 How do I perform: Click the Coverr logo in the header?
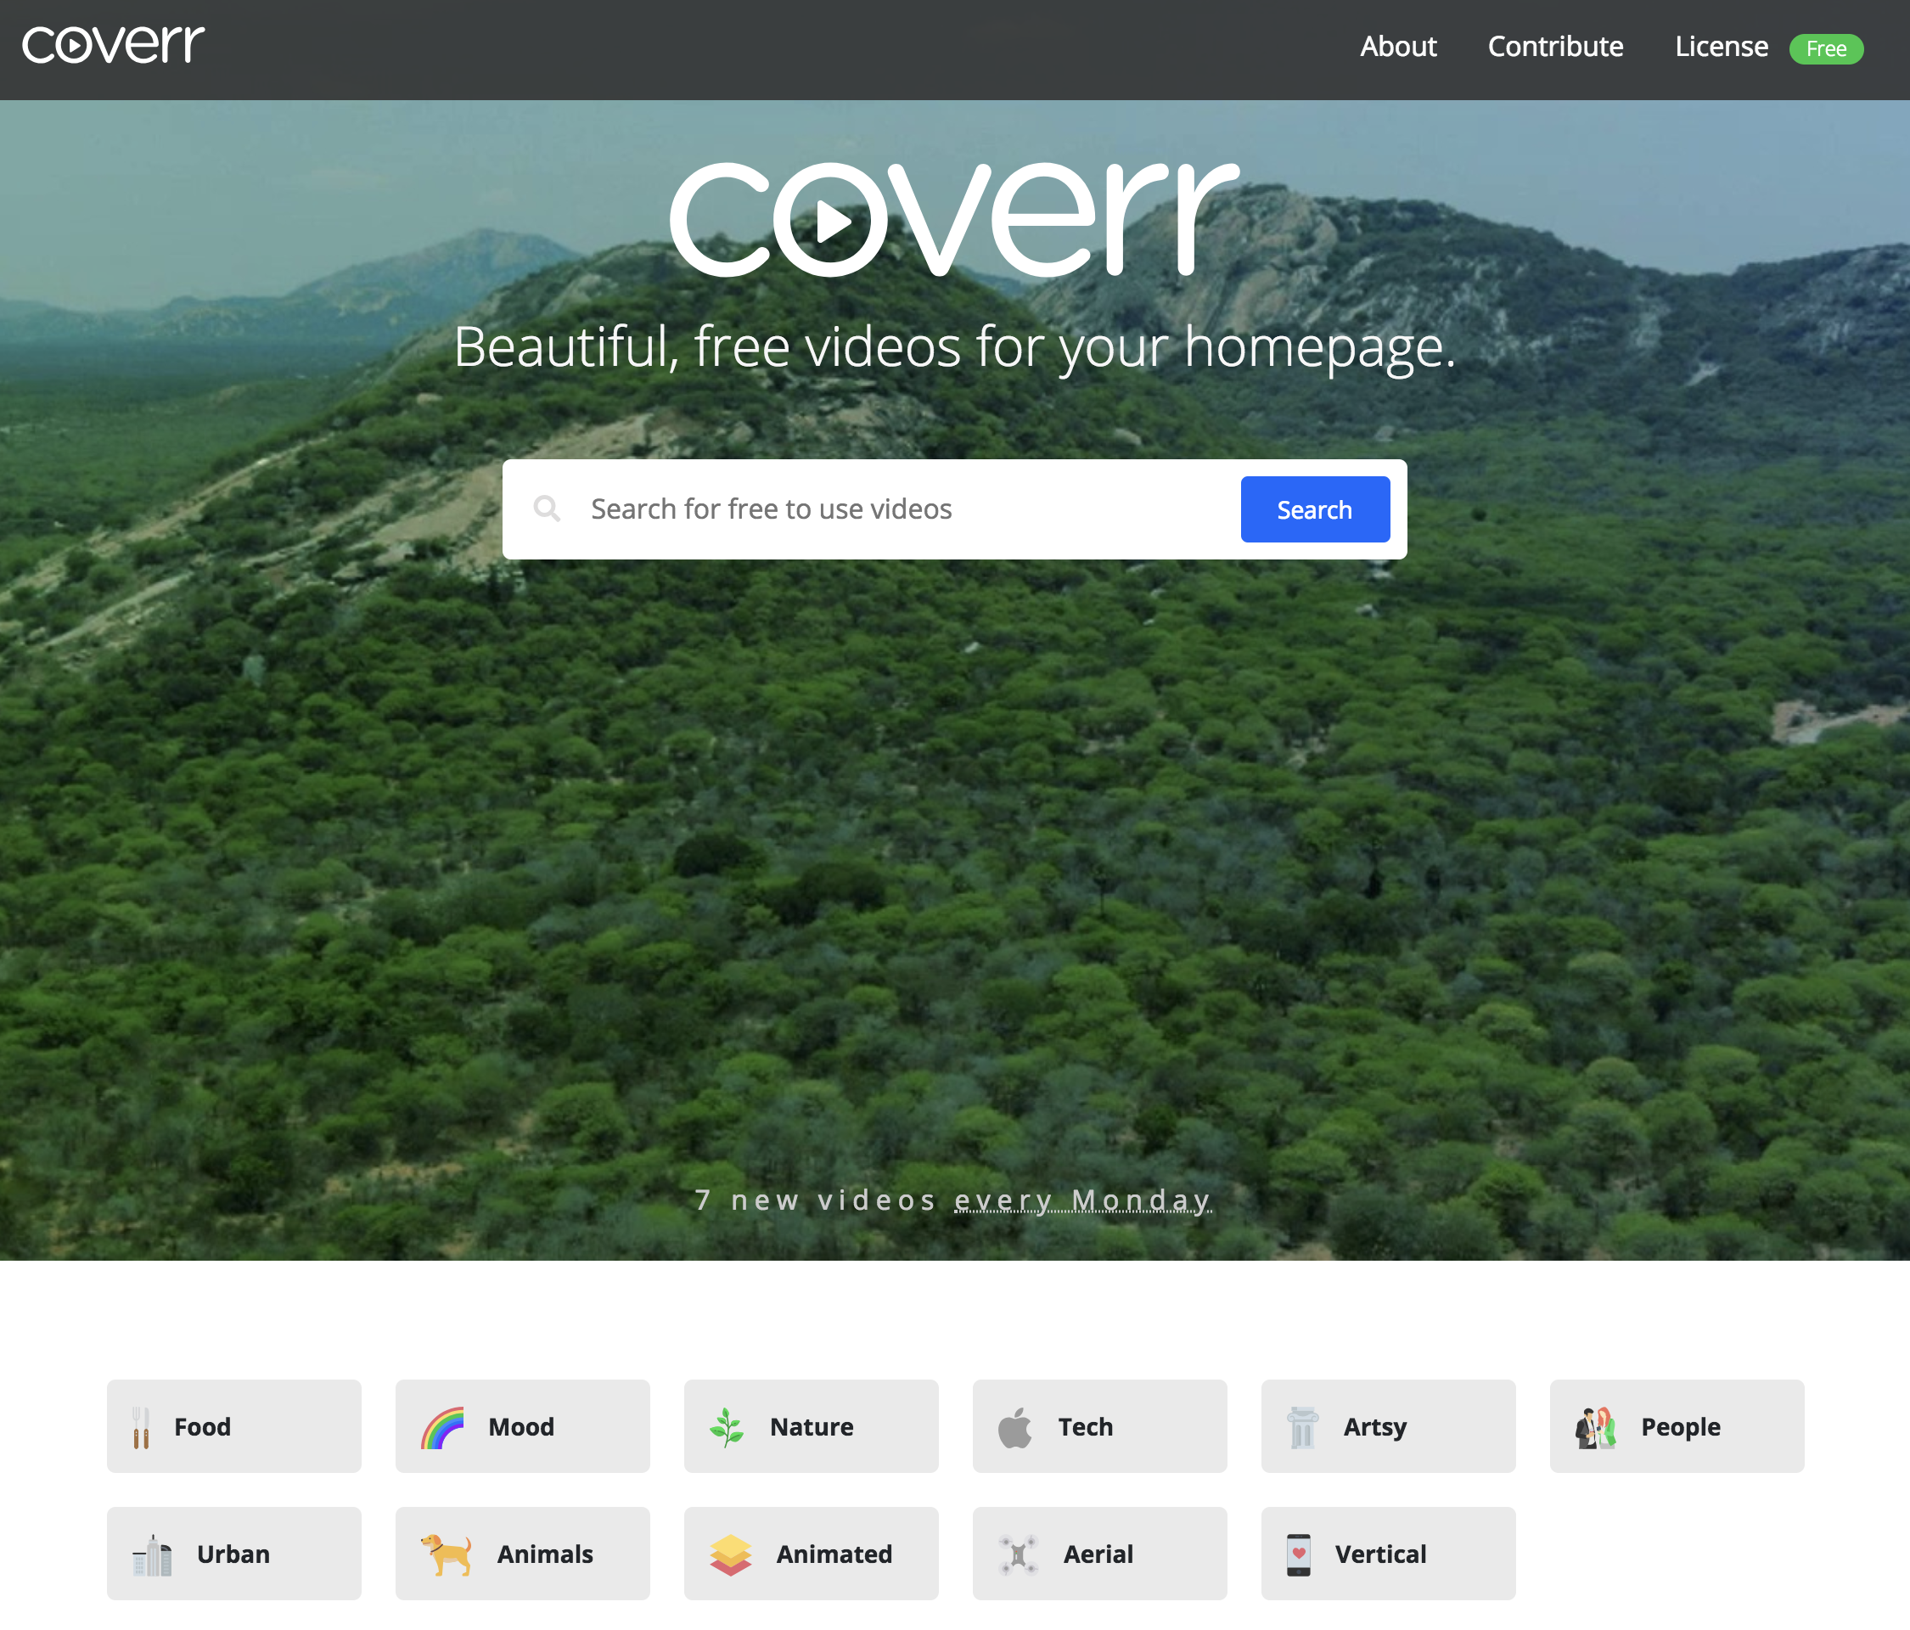pos(114,44)
